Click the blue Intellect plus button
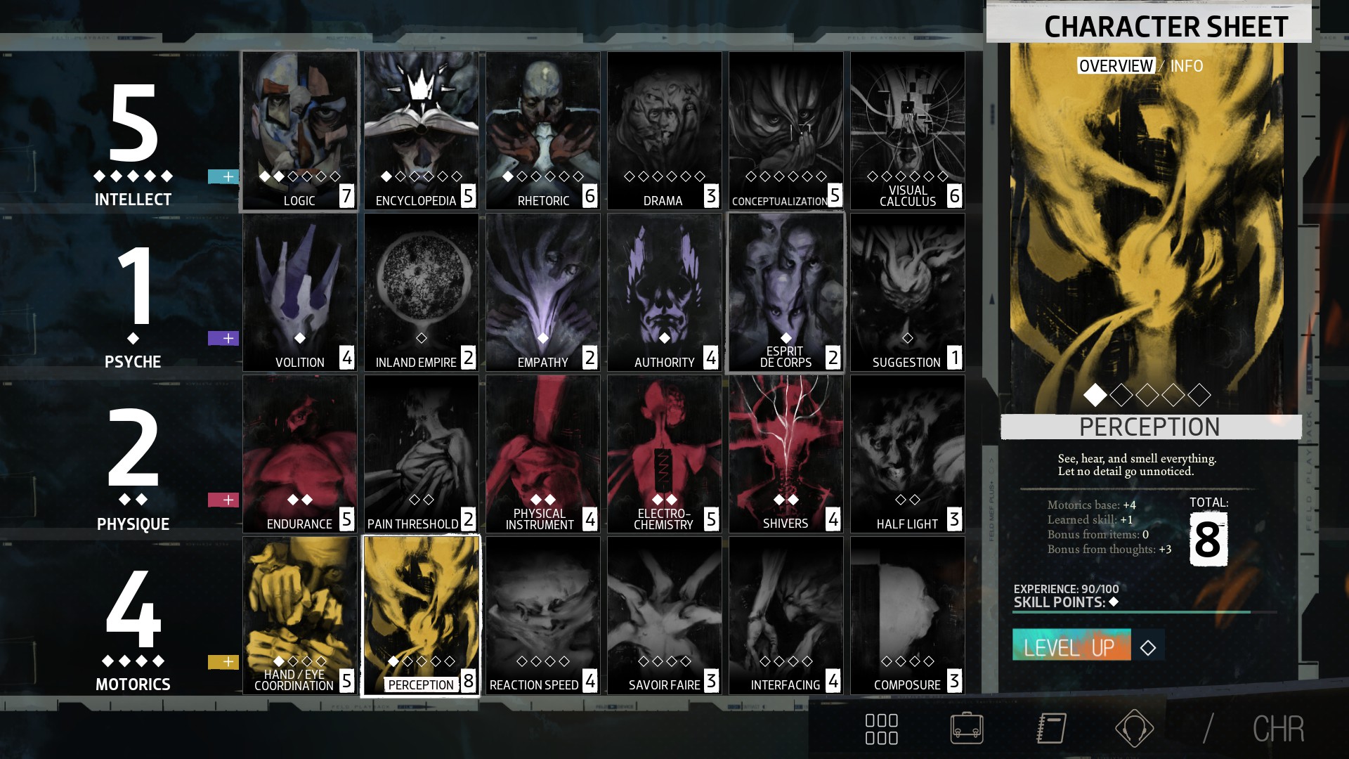 click(223, 176)
